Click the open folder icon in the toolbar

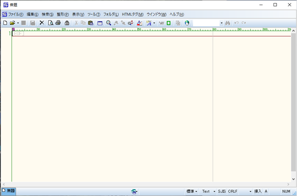pyautogui.click(x=13, y=23)
